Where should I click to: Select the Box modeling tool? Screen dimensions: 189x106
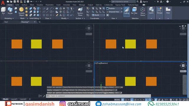click(x=3, y=11)
